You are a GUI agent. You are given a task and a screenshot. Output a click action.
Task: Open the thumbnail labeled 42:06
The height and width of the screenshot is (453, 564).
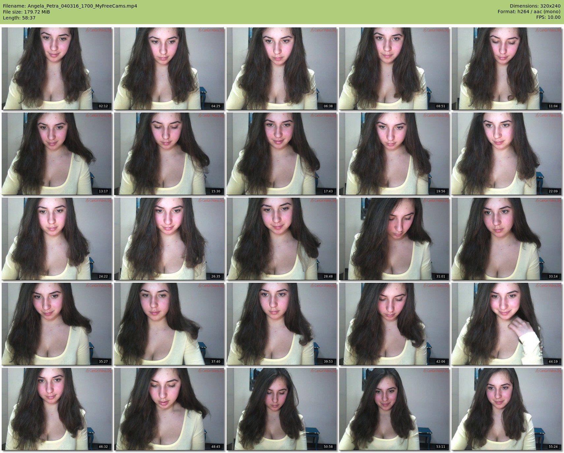[x=394, y=324]
